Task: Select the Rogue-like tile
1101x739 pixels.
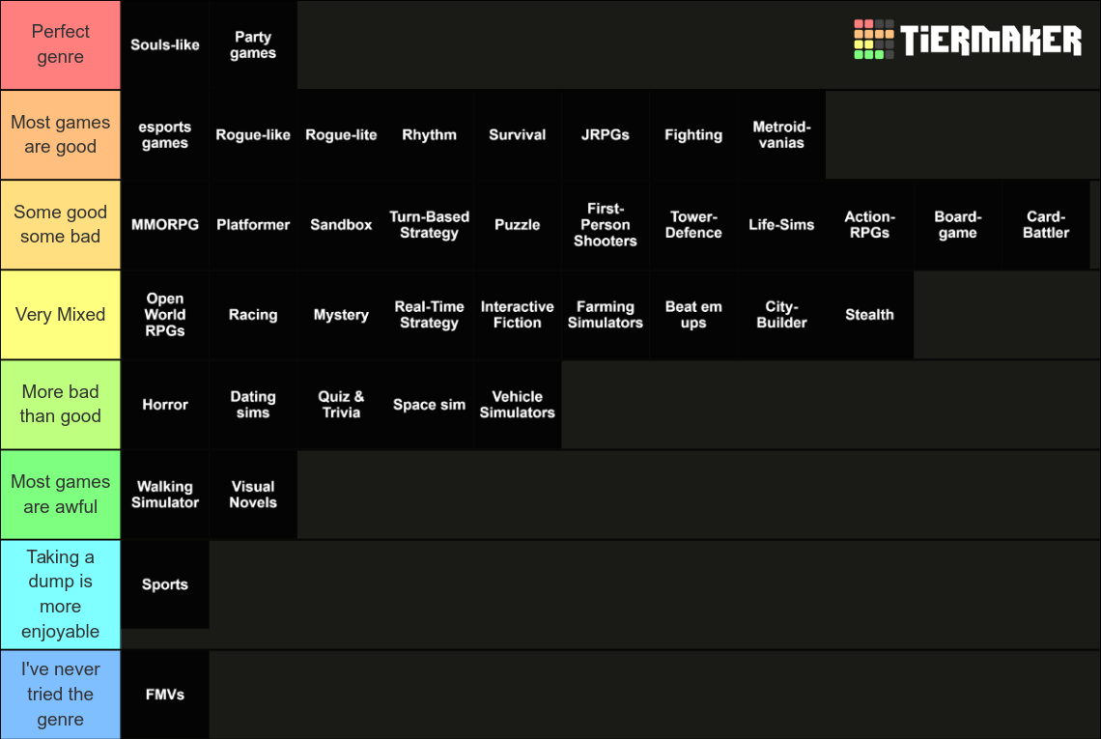Action: point(253,134)
